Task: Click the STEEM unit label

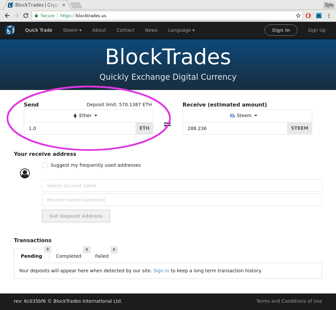Action: click(x=300, y=128)
